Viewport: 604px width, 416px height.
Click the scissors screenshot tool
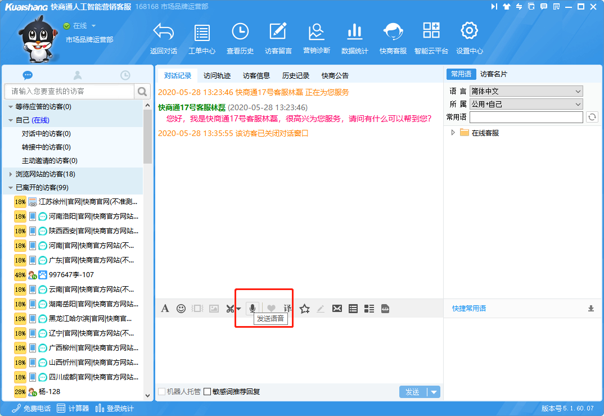(229, 308)
